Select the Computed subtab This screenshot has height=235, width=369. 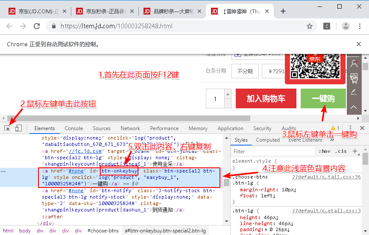tap(268, 140)
